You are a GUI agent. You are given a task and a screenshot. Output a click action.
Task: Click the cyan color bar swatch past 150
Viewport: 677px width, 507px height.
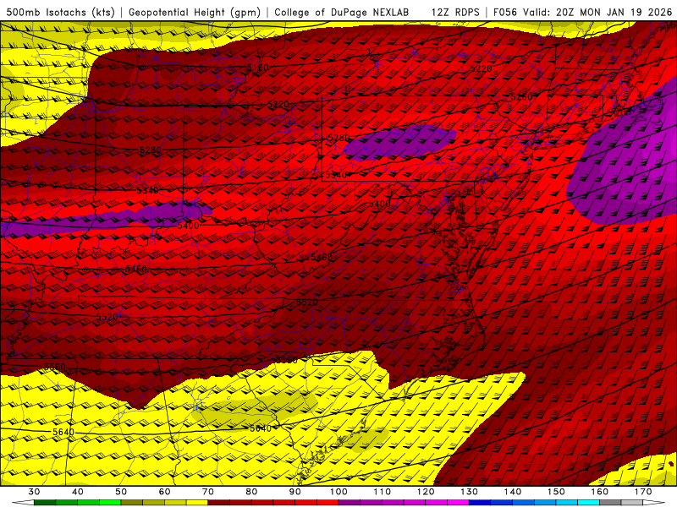click(589, 503)
